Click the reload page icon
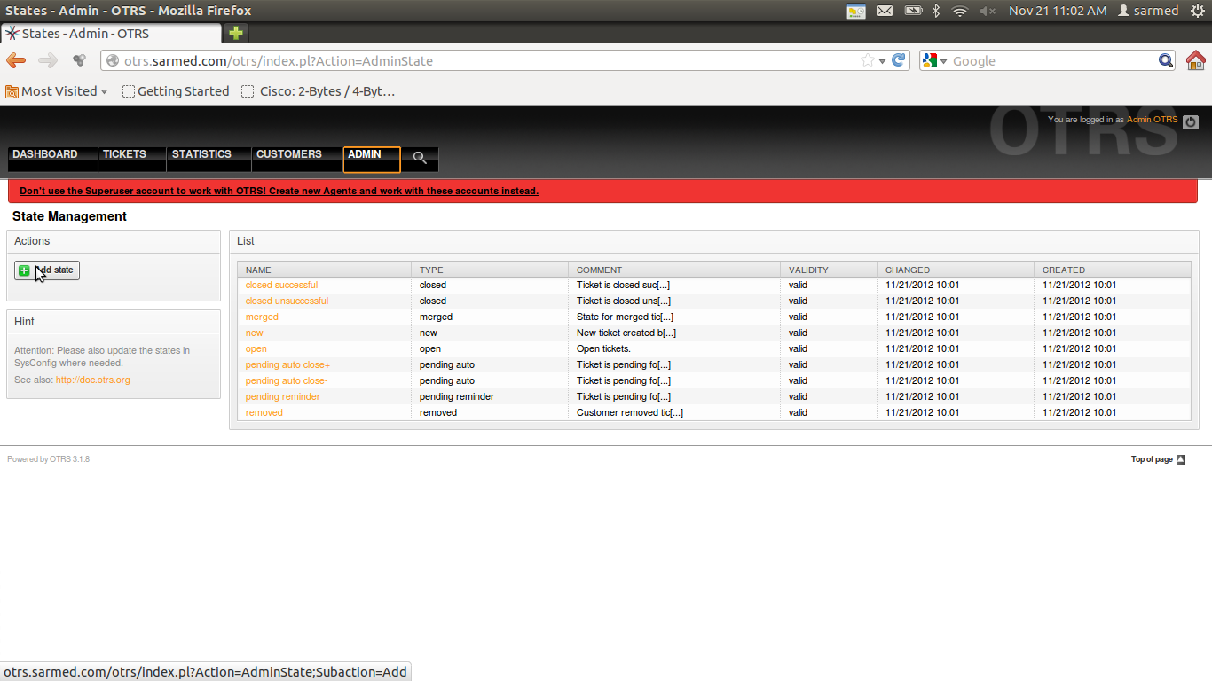The height and width of the screenshot is (681, 1212). click(x=896, y=60)
